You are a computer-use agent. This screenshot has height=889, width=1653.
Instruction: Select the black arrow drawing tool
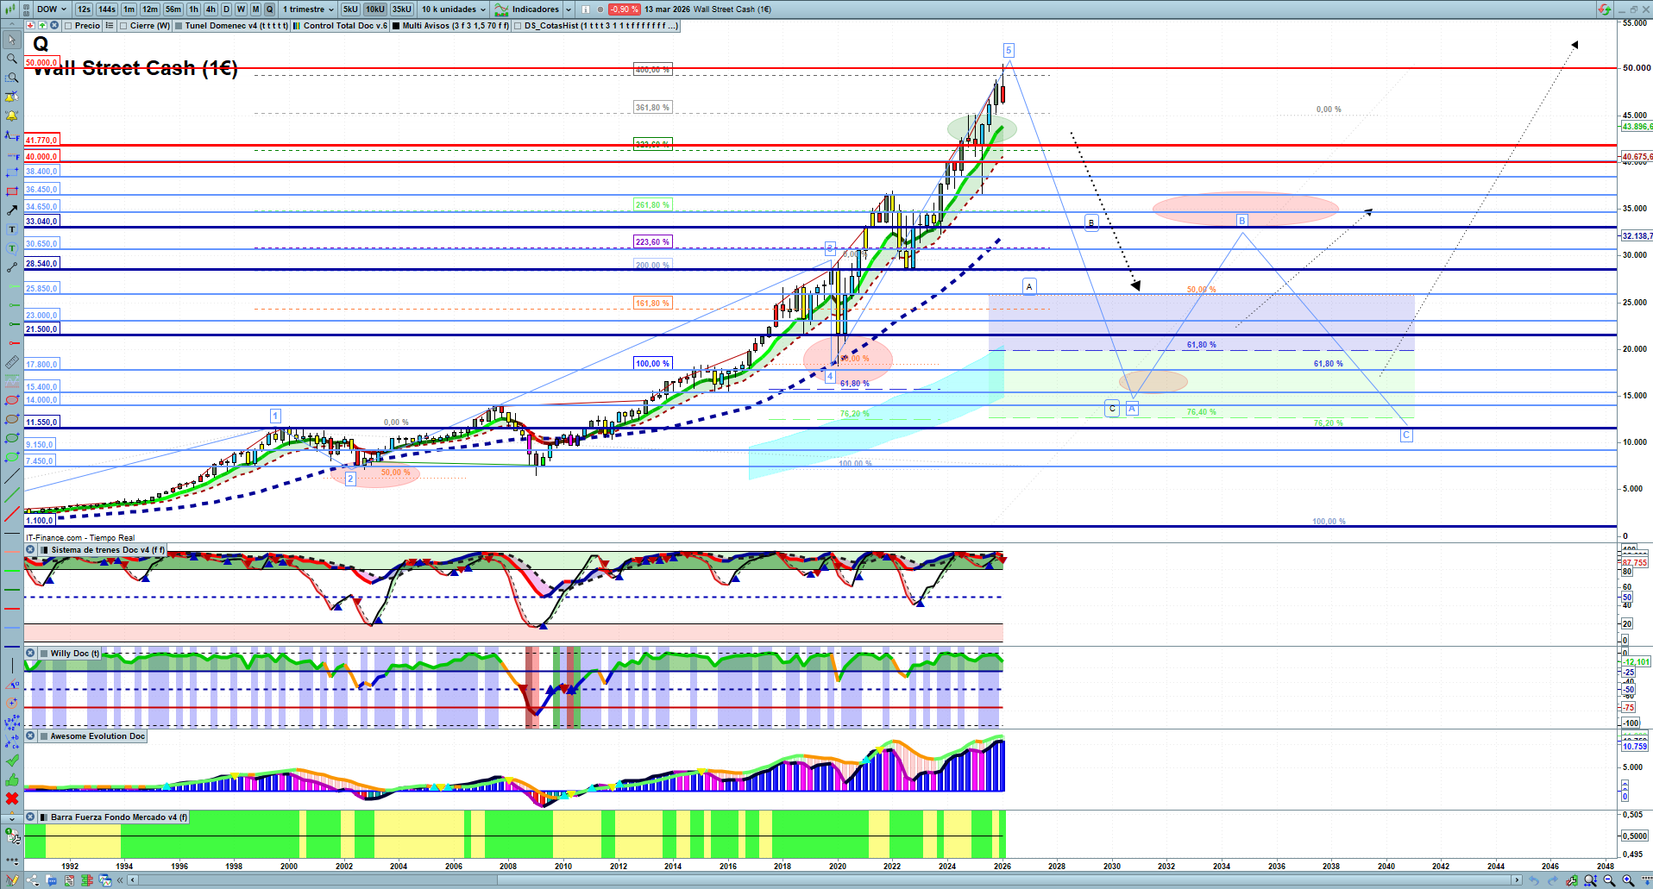coord(12,210)
